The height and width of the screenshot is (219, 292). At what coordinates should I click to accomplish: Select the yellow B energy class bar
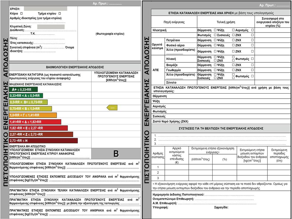(30, 109)
